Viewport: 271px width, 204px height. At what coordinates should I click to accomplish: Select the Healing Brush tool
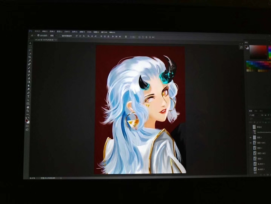tap(30, 64)
